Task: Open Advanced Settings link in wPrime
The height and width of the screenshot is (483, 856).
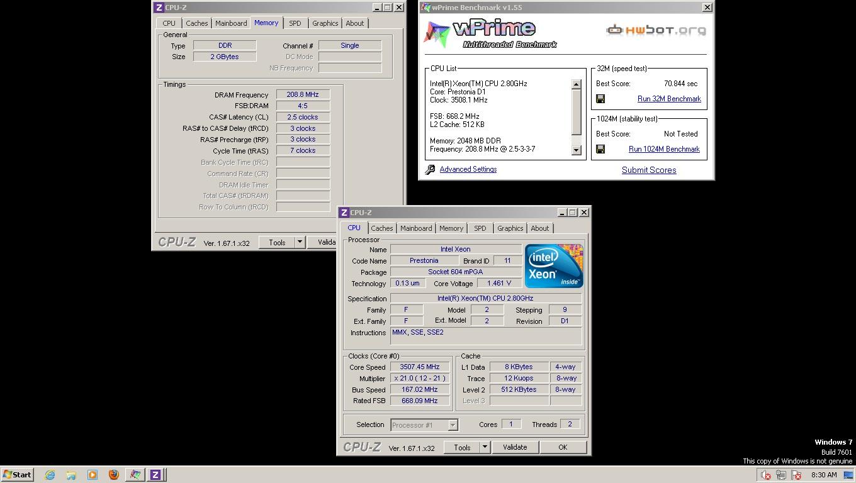Action: point(468,169)
